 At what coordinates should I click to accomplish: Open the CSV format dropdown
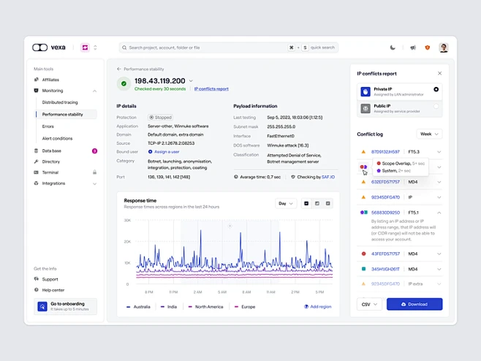(369, 304)
